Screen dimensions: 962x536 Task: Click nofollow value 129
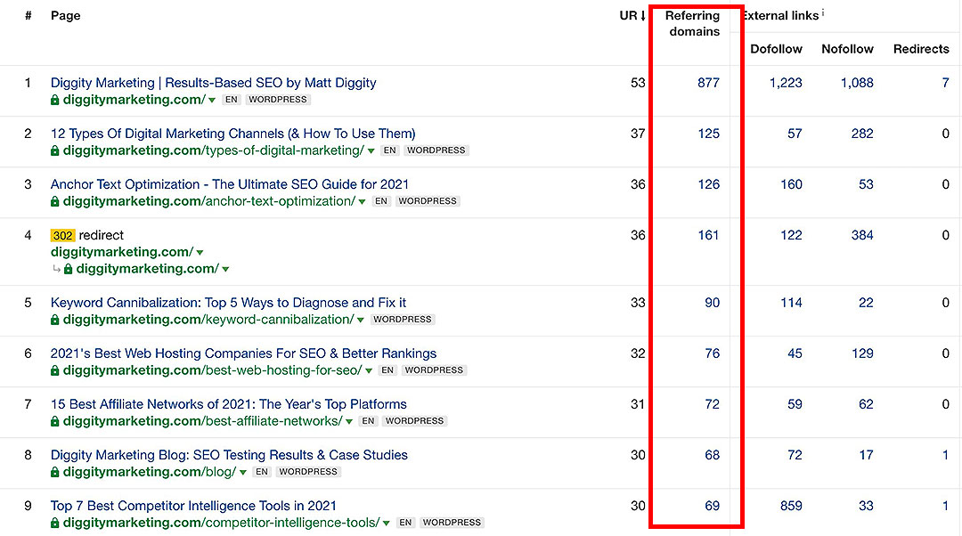(x=862, y=353)
